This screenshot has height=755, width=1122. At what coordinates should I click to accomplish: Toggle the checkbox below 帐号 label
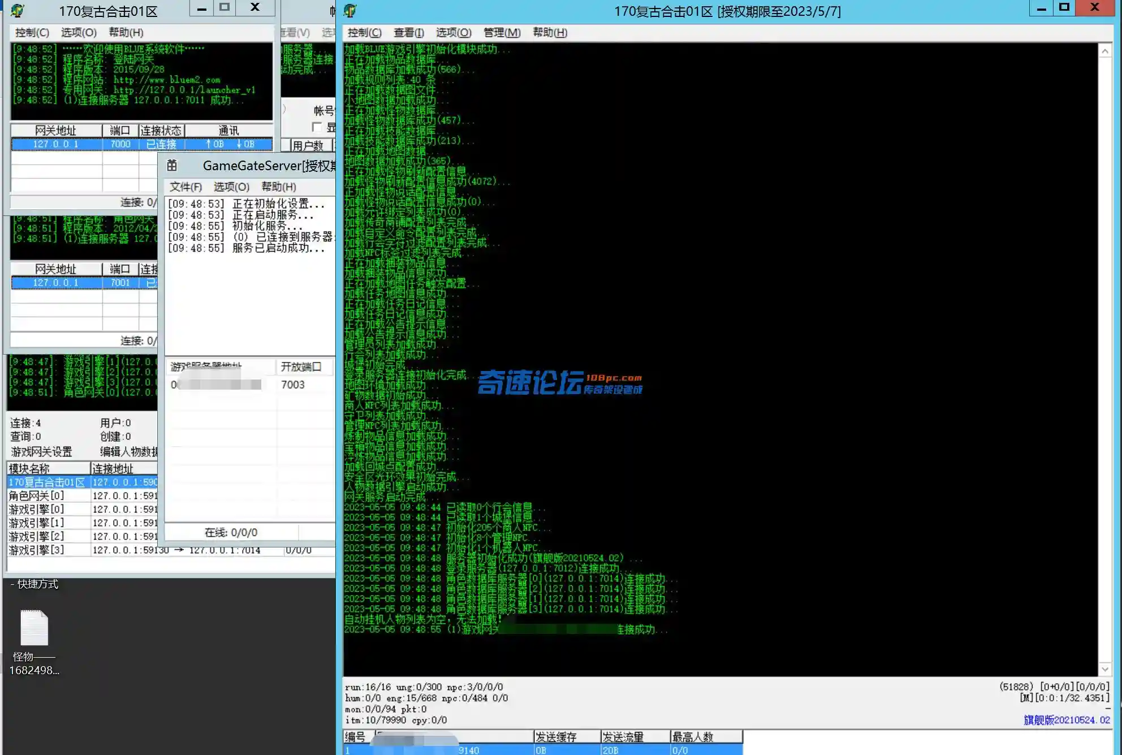point(317,127)
